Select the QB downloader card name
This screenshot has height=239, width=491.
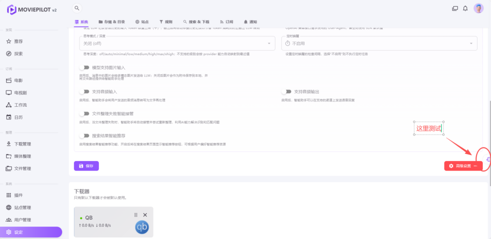coord(89,218)
